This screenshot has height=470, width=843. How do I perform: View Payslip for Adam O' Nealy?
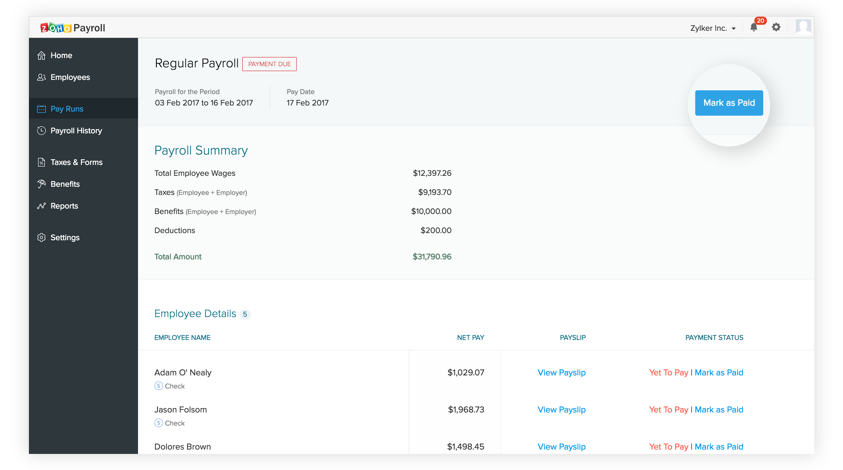pyautogui.click(x=561, y=372)
